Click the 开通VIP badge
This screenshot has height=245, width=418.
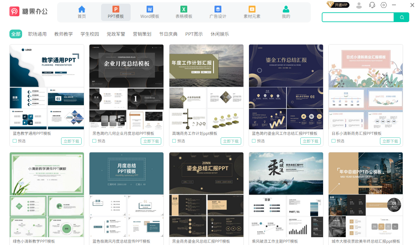pos(338,5)
